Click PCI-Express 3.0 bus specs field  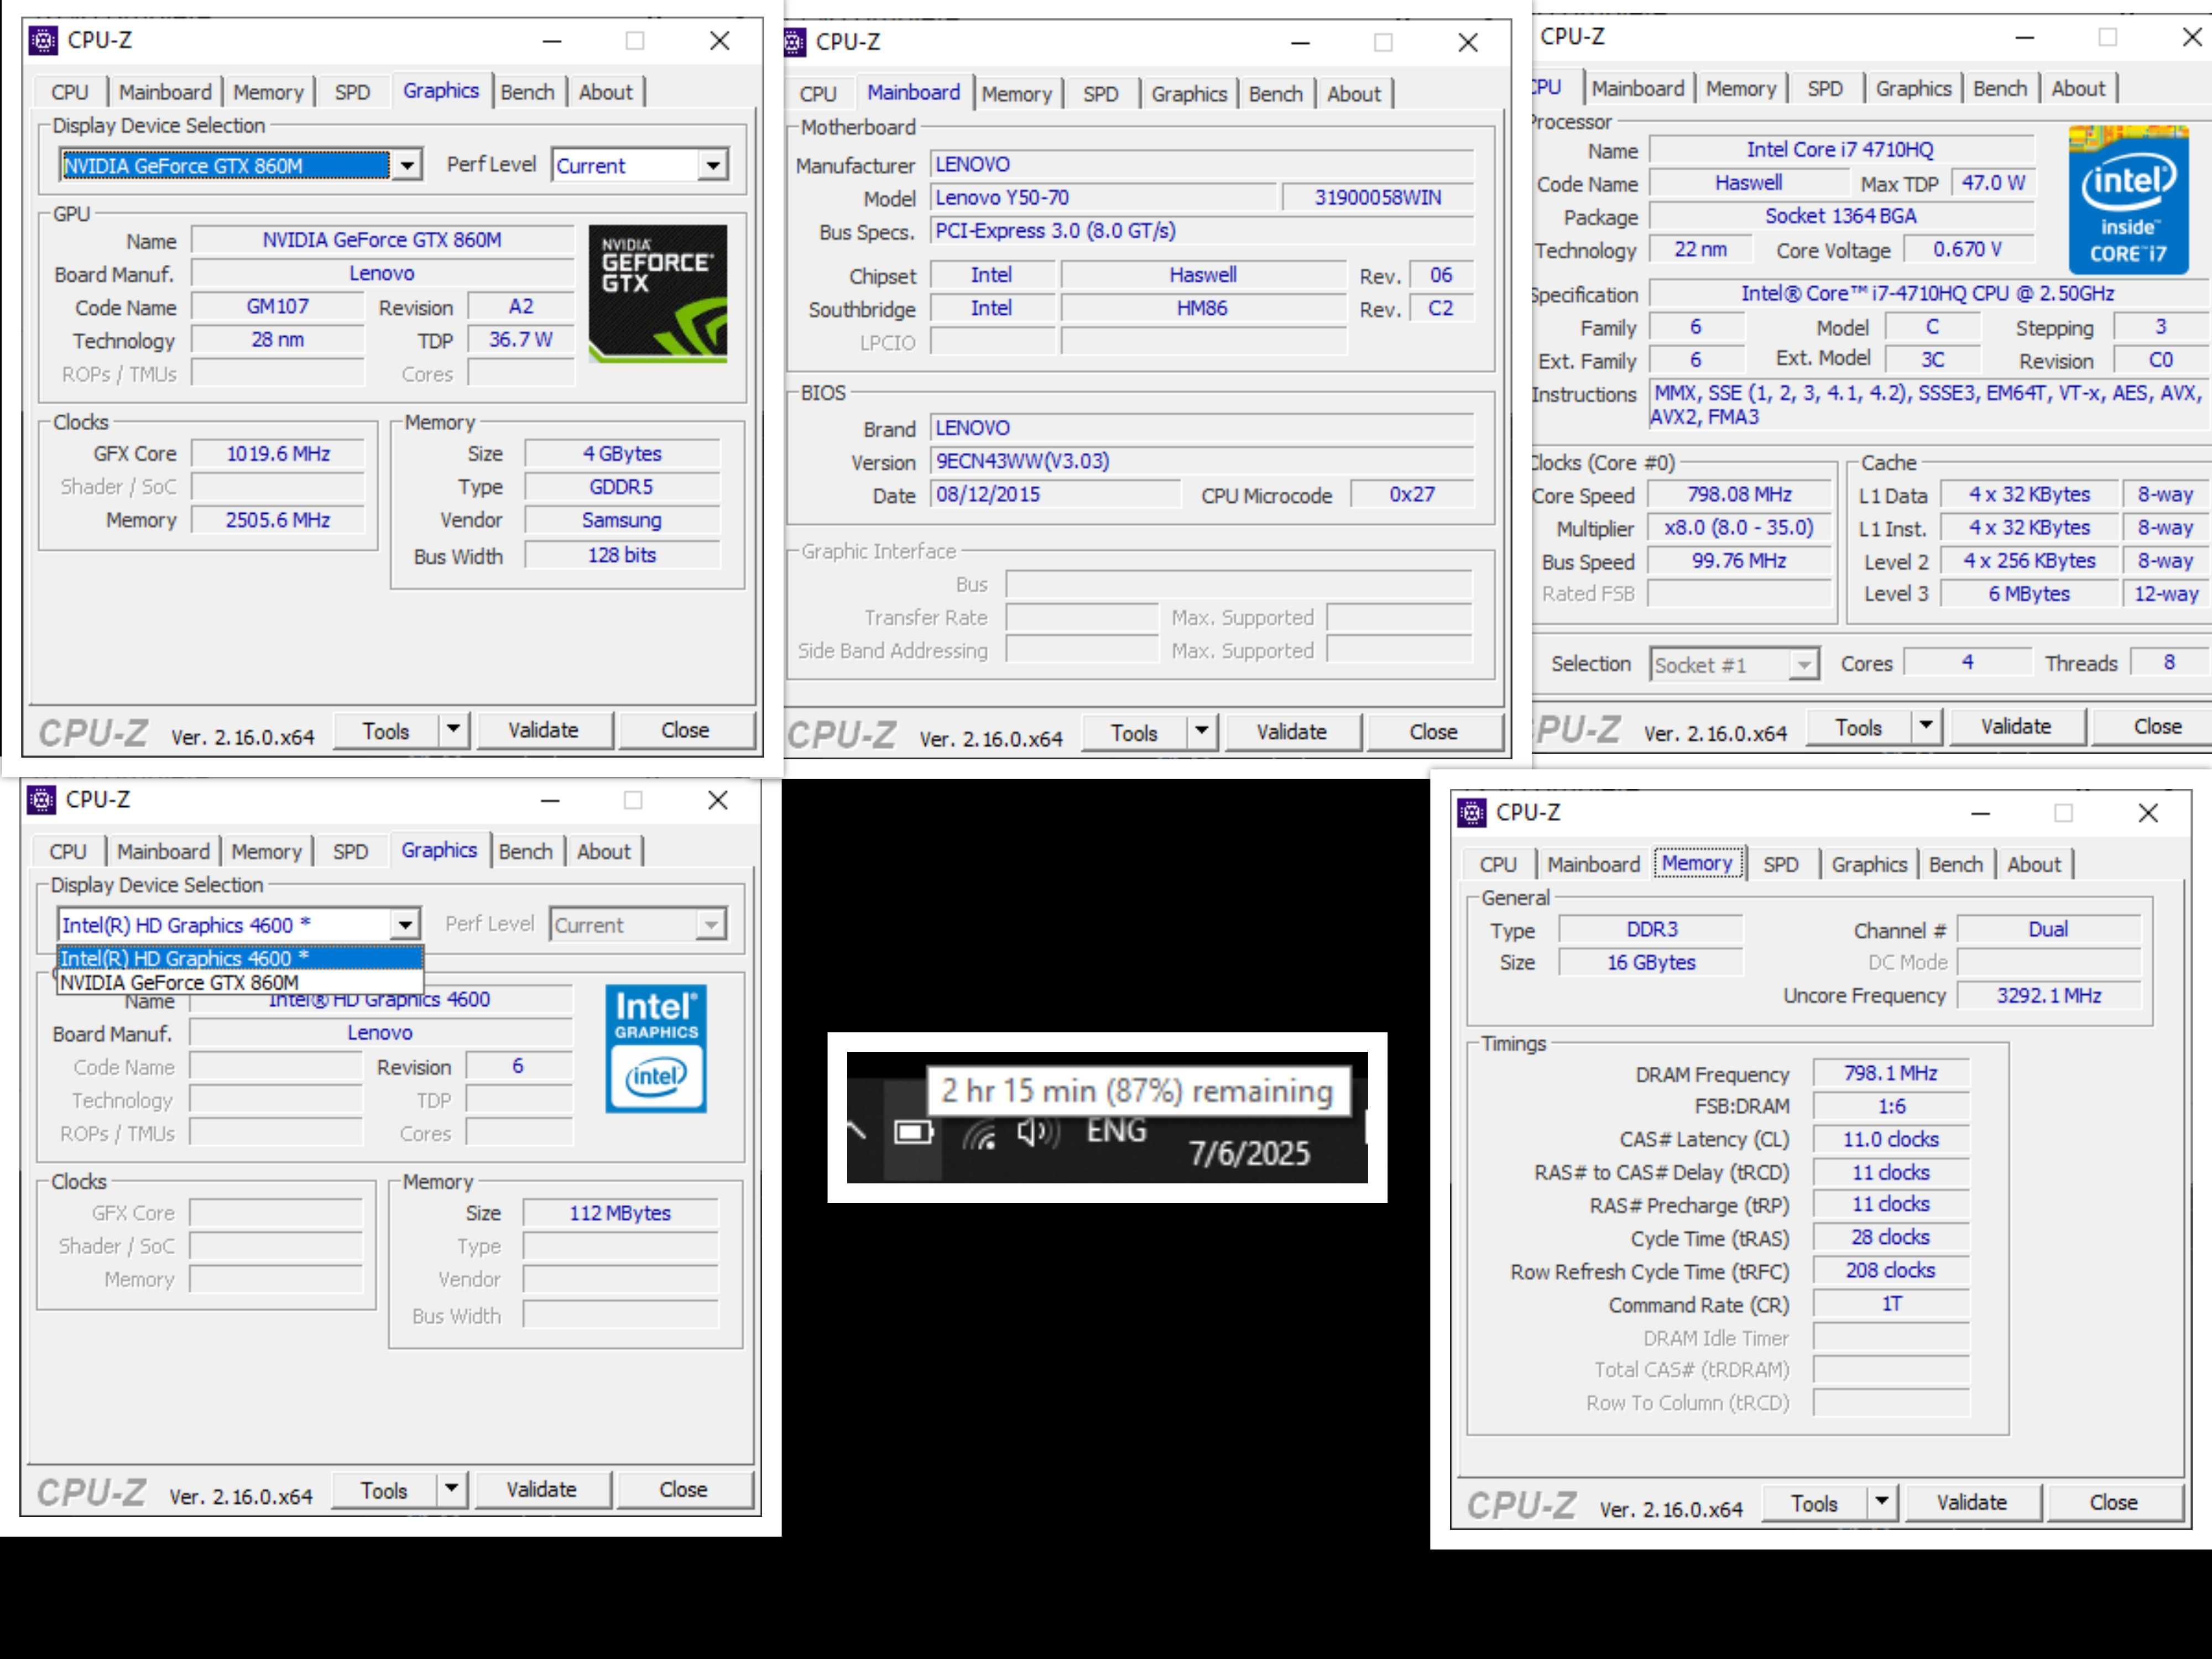[x=1202, y=231]
